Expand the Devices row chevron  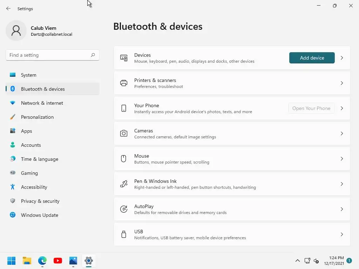pos(342,58)
